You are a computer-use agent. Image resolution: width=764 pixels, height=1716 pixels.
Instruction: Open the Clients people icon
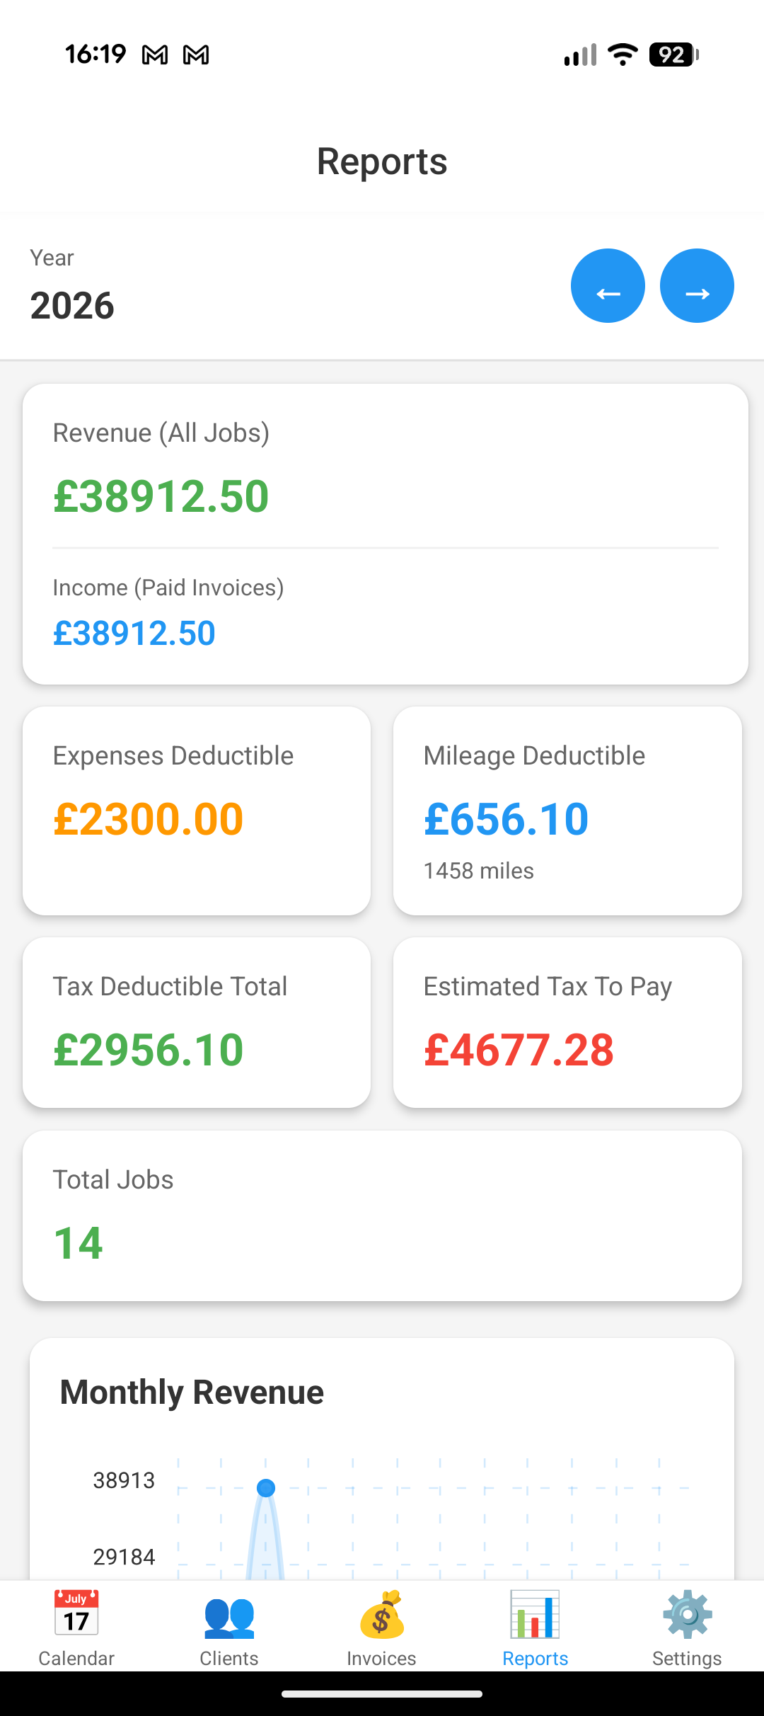point(229,1616)
